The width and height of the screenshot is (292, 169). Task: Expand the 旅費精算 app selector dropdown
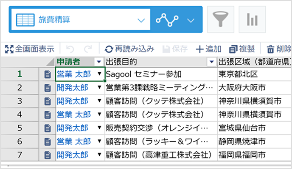click(x=142, y=20)
